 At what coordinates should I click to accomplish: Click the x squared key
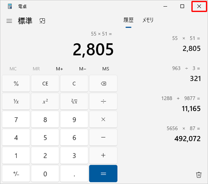click(x=45, y=102)
